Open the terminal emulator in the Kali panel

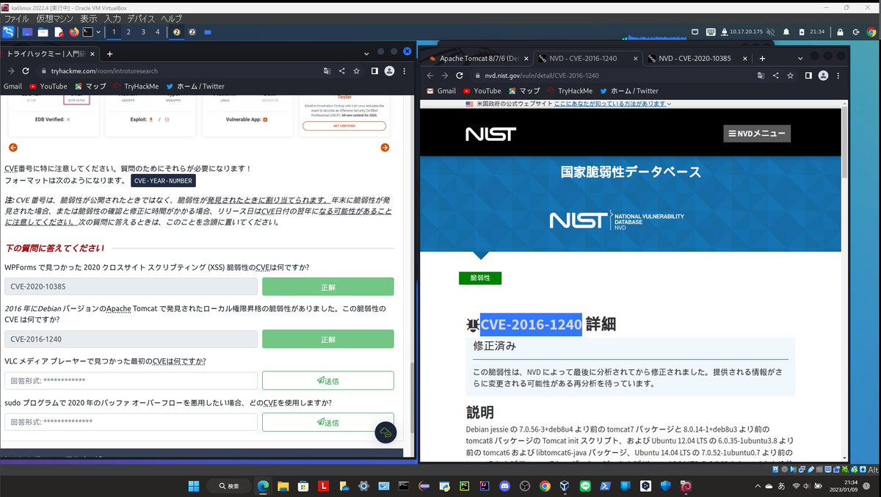87,32
